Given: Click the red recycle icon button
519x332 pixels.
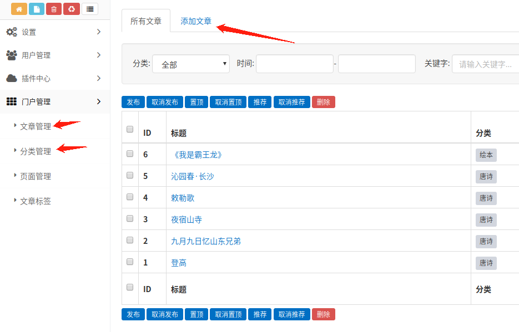Looking at the screenshot, I should [x=72, y=9].
